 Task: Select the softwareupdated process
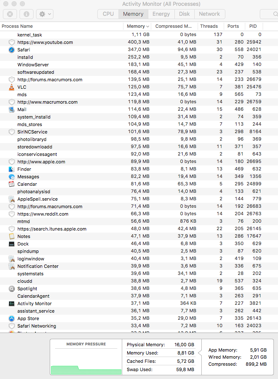(x=139, y=72)
